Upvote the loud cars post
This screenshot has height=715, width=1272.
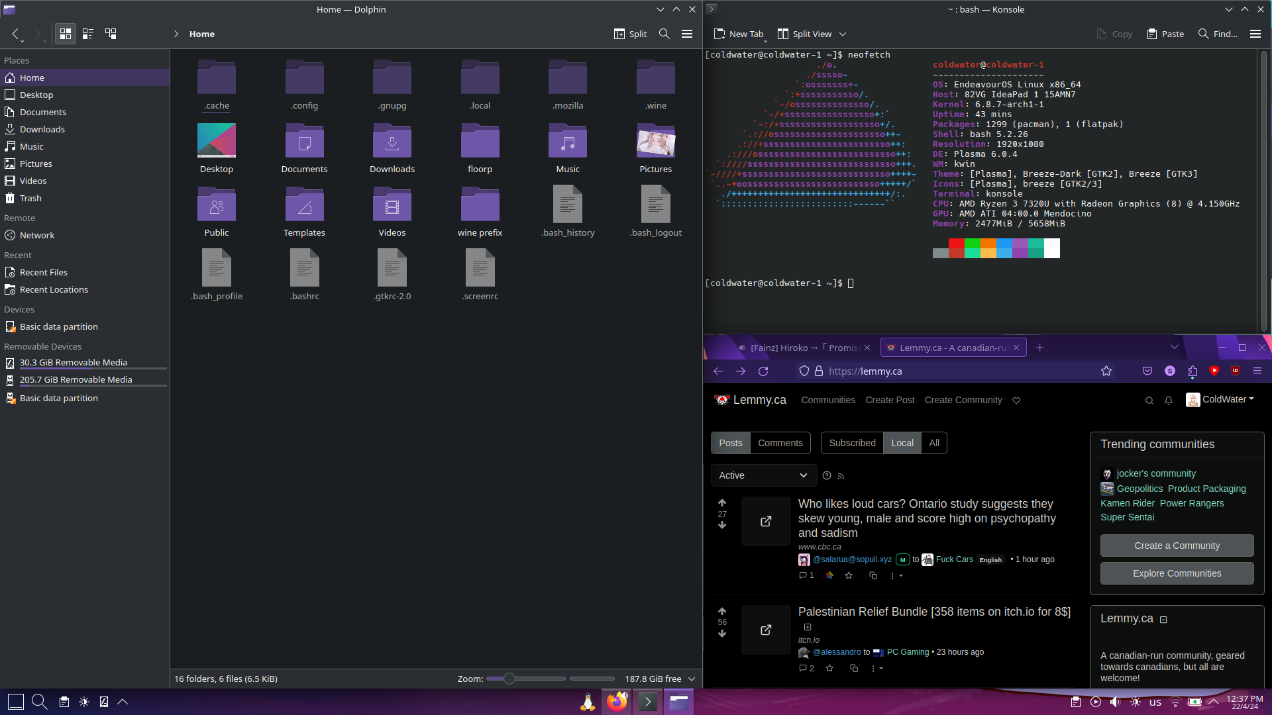(x=722, y=503)
